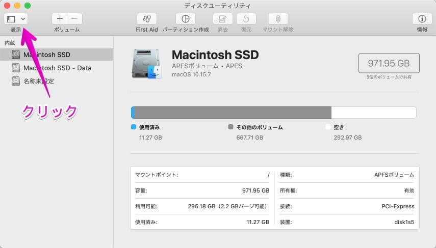Open the 表示 dropdown chevron

tap(23, 19)
